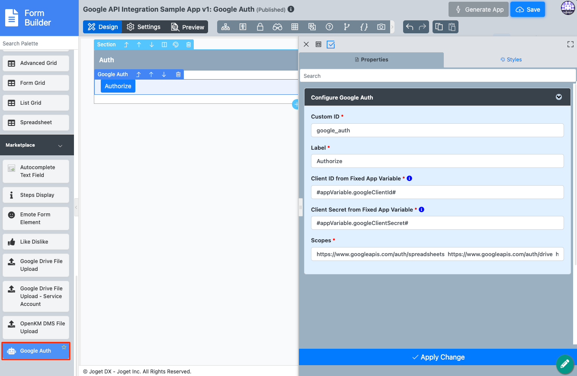
Task: Favorite Google Auth with the star icon
Action: pyautogui.click(x=64, y=347)
